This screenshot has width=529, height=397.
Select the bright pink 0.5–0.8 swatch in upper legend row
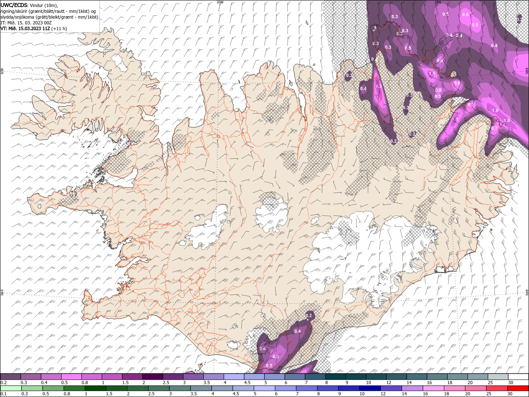[x=71, y=376]
